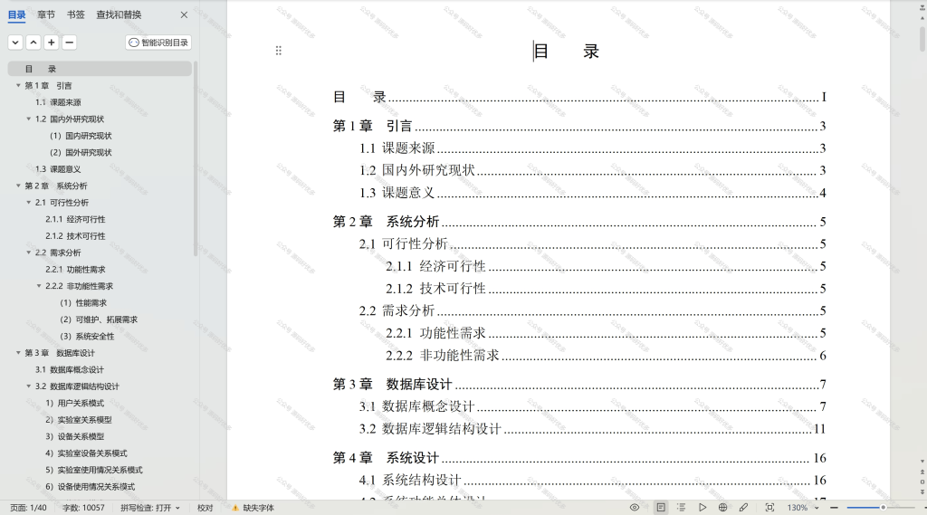Follow TOC link 第2章 系统分析
927x515 pixels.
(578, 222)
